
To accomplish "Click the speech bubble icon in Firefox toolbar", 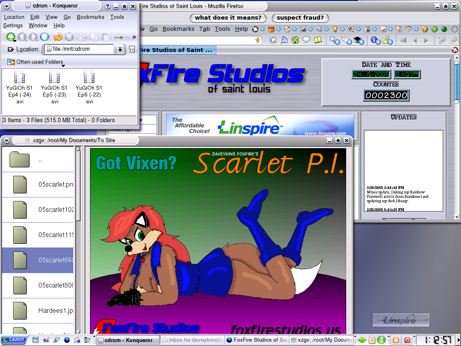I will pos(307,40).
